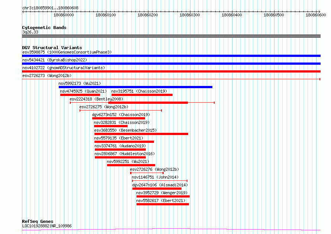Screen dimensions: 331x234
Task: Select dgv6273n152 (Chaisson2019) label
Action: tap(121, 115)
